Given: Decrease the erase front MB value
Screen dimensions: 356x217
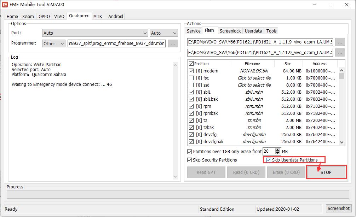Looking at the screenshot, I should pyautogui.click(x=278, y=153).
